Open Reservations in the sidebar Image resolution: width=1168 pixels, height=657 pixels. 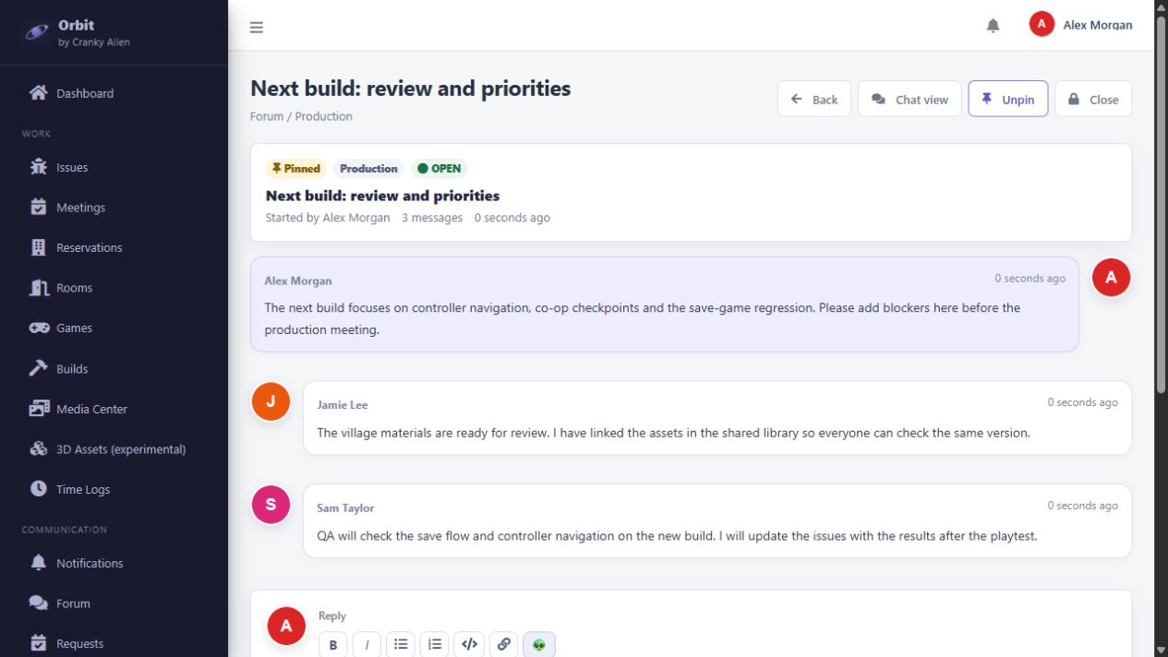[x=114, y=247]
